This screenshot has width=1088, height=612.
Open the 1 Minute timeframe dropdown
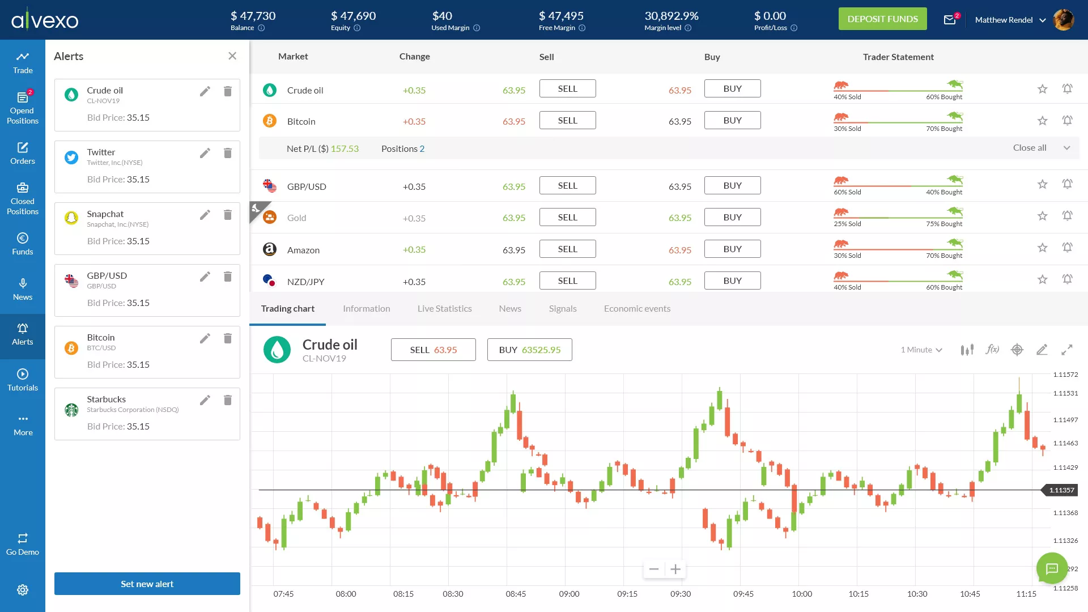[x=921, y=350]
